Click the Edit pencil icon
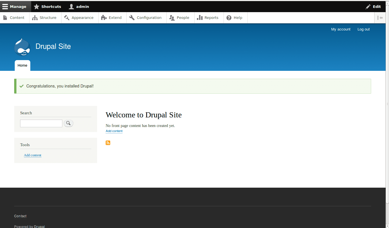 point(368,6)
